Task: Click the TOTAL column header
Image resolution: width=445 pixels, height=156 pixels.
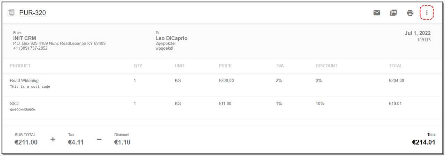Action: tap(396, 66)
